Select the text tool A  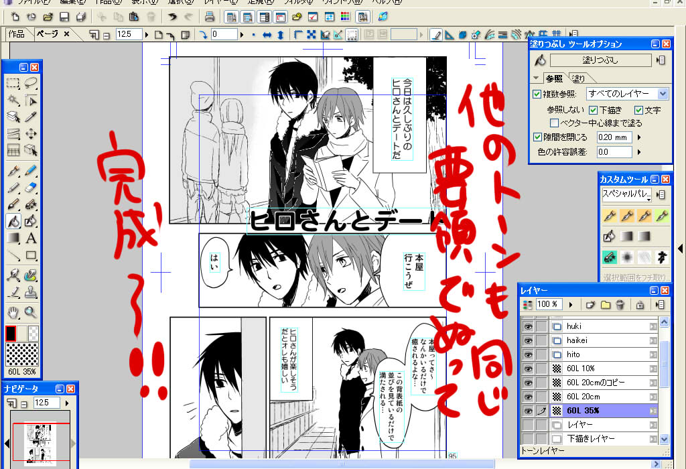coord(30,238)
